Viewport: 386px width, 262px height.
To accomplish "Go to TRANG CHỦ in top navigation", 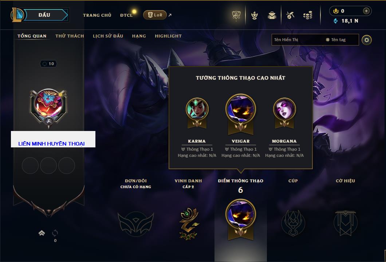I will coord(97,15).
